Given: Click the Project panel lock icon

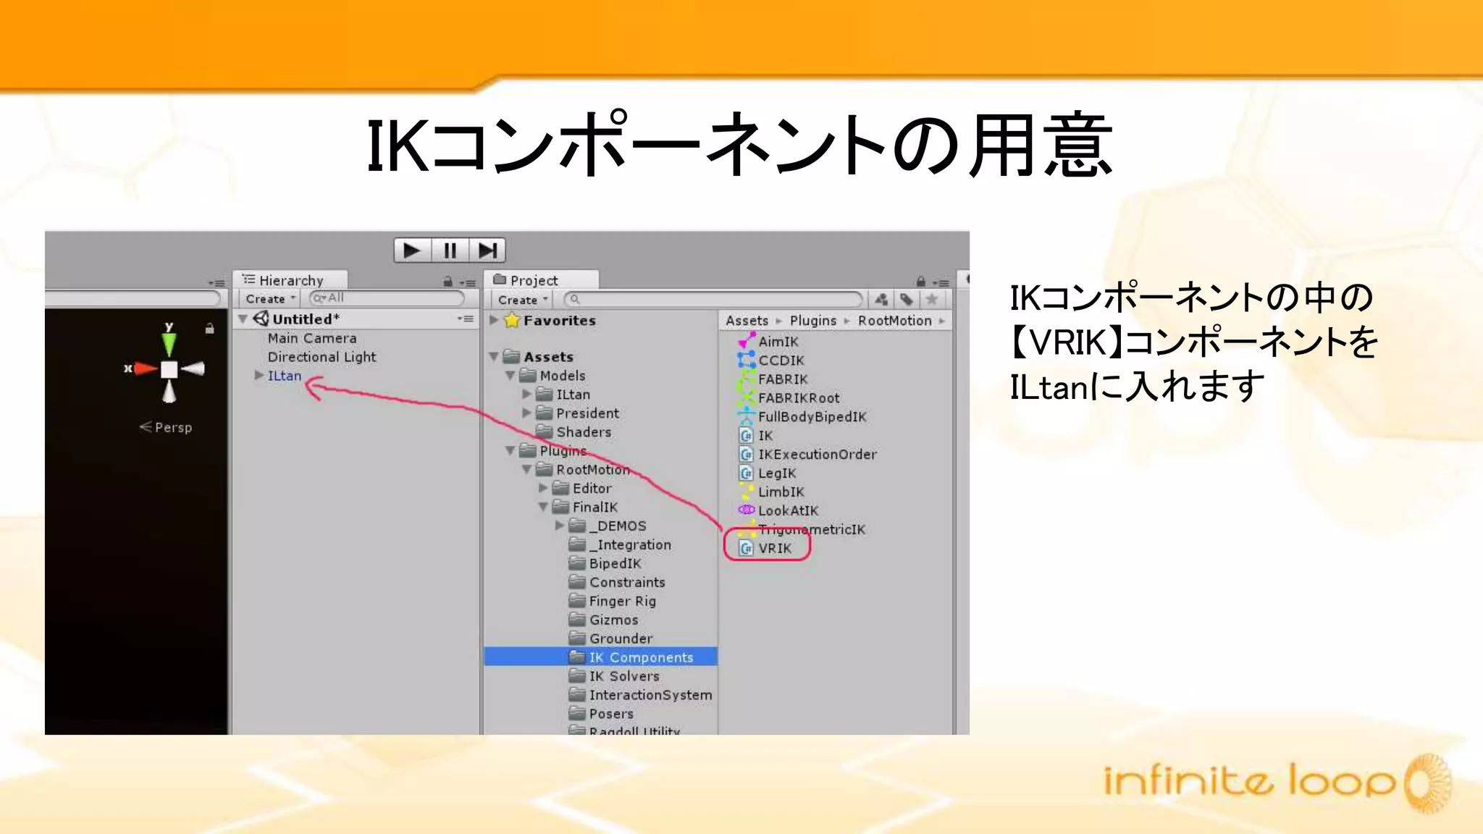Looking at the screenshot, I should click(x=921, y=282).
